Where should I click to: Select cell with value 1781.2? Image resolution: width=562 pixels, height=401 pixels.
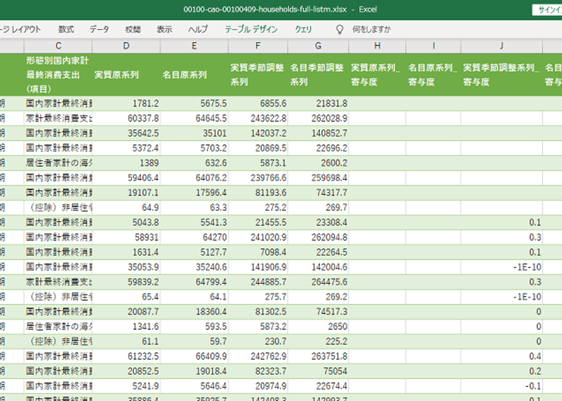pos(126,103)
